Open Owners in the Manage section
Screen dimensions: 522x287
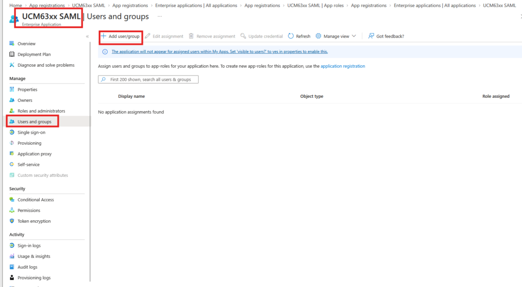click(x=25, y=100)
